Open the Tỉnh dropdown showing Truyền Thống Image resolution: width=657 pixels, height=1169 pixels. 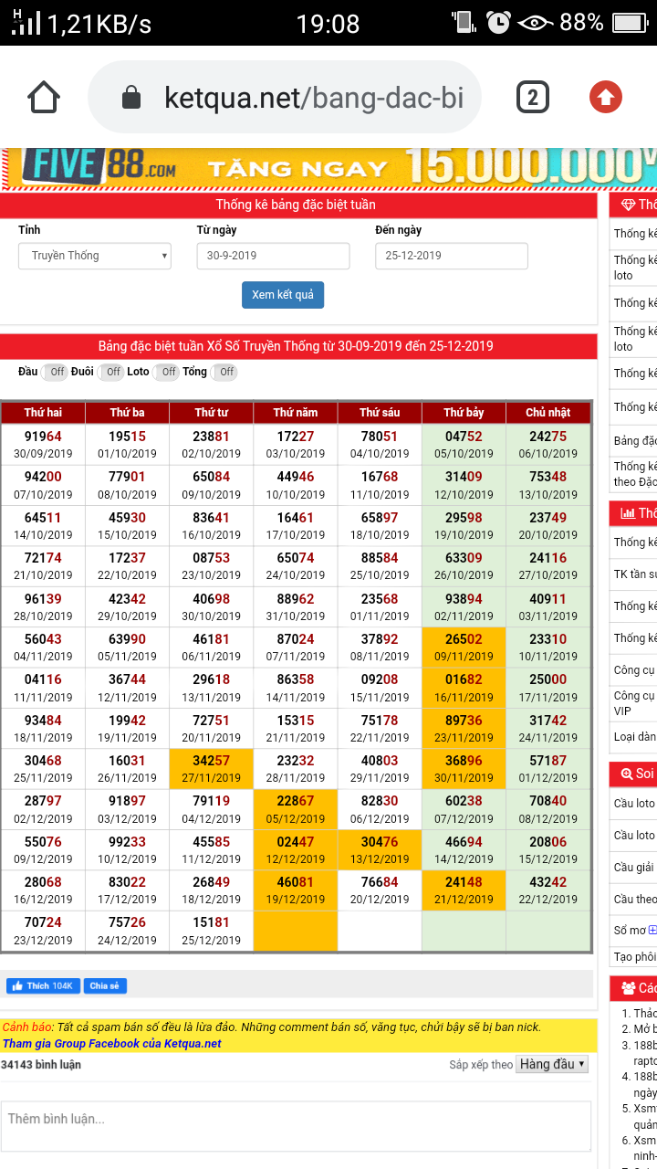coord(95,256)
